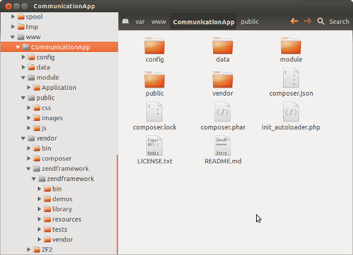Open the module folder icon in main pane
The height and width of the screenshot is (255, 353).
pos(291,46)
